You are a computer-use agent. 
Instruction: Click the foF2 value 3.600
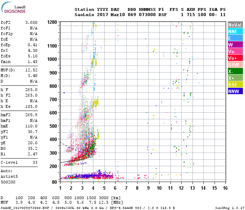click(x=31, y=22)
